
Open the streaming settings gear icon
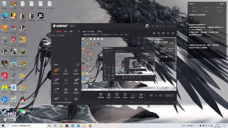click(160, 95)
